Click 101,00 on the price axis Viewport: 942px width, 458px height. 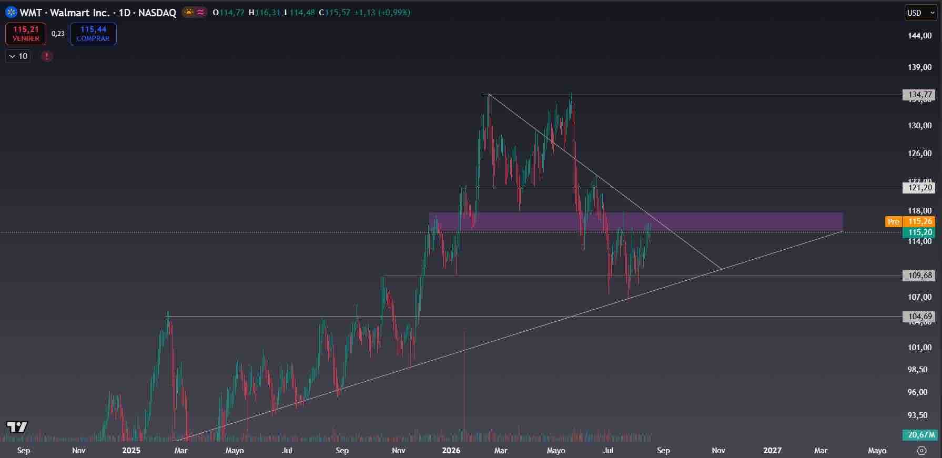coord(919,348)
